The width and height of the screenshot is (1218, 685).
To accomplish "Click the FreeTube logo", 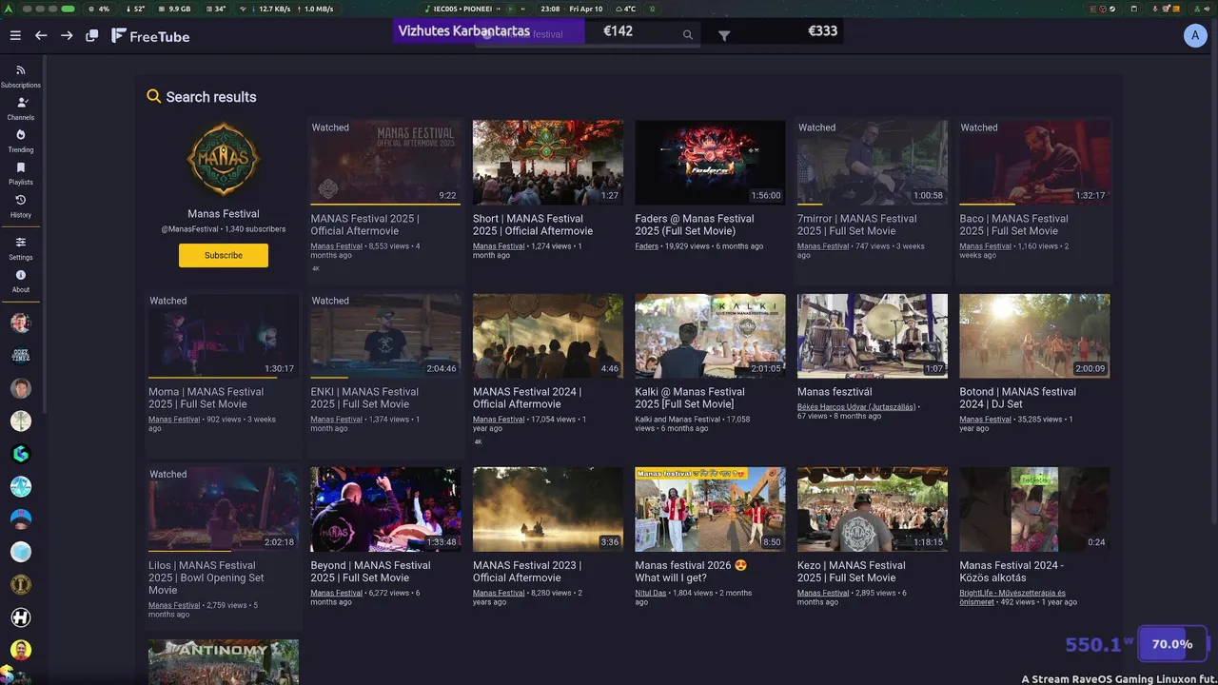I will point(150,36).
